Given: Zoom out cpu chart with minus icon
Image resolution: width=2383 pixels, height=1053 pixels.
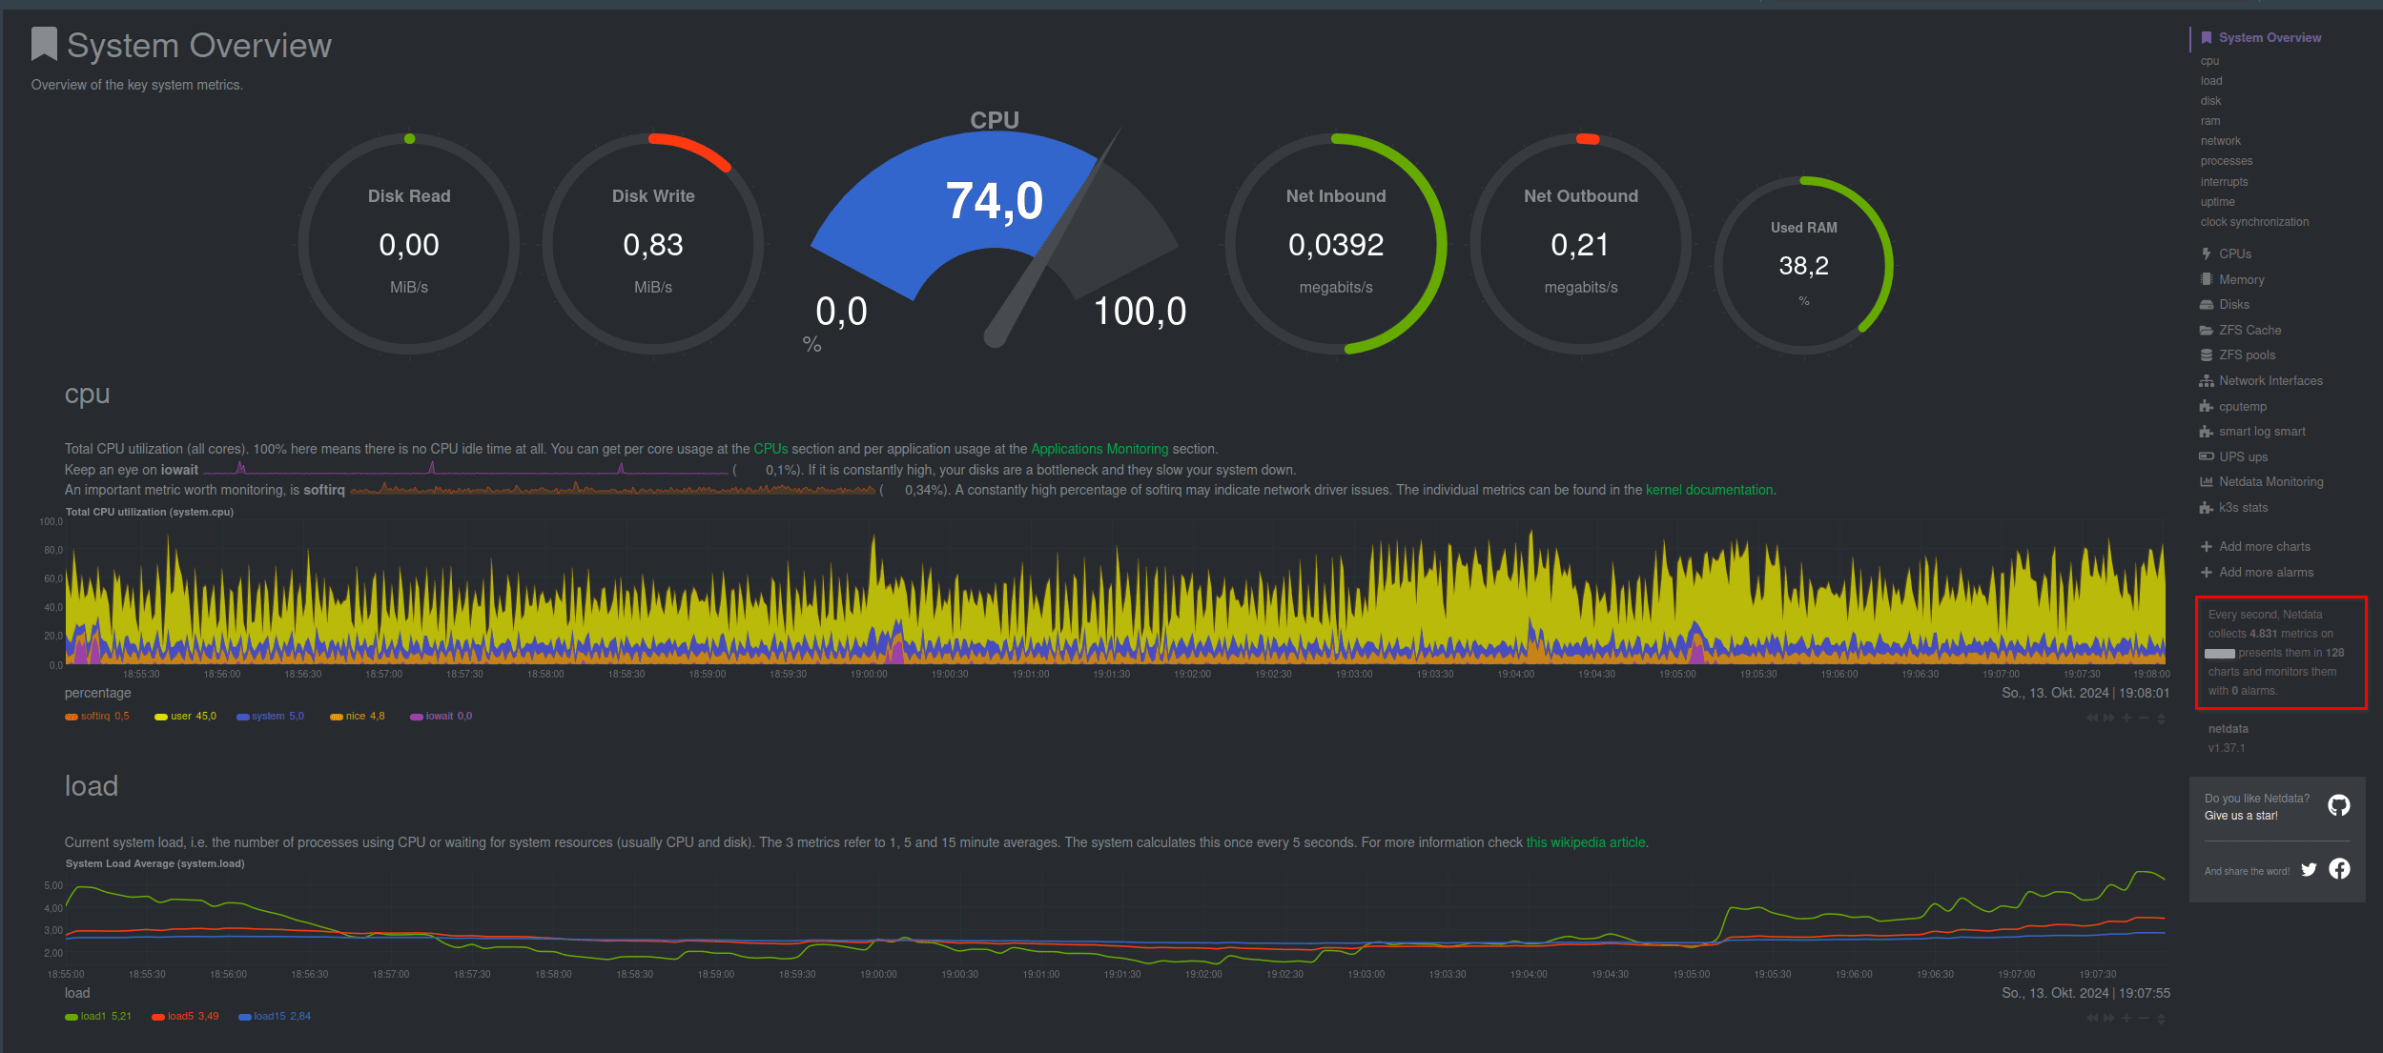Looking at the screenshot, I should point(2144,718).
